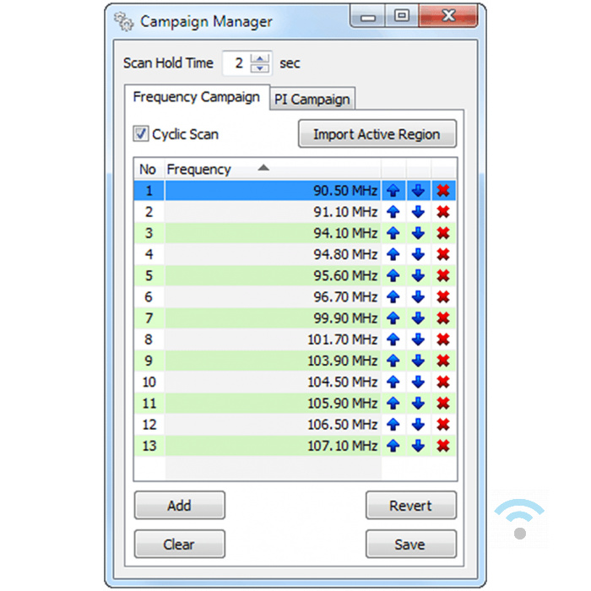Click the Import Active Region button
Image resolution: width=591 pixels, height=591 pixels.
tap(377, 134)
